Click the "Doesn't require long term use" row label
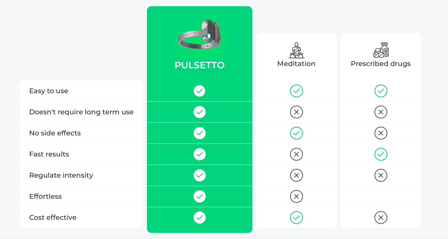448x239 pixels. (x=81, y=112)
